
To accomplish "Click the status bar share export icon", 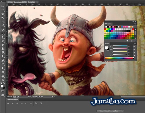I will [x=18, y=96].
